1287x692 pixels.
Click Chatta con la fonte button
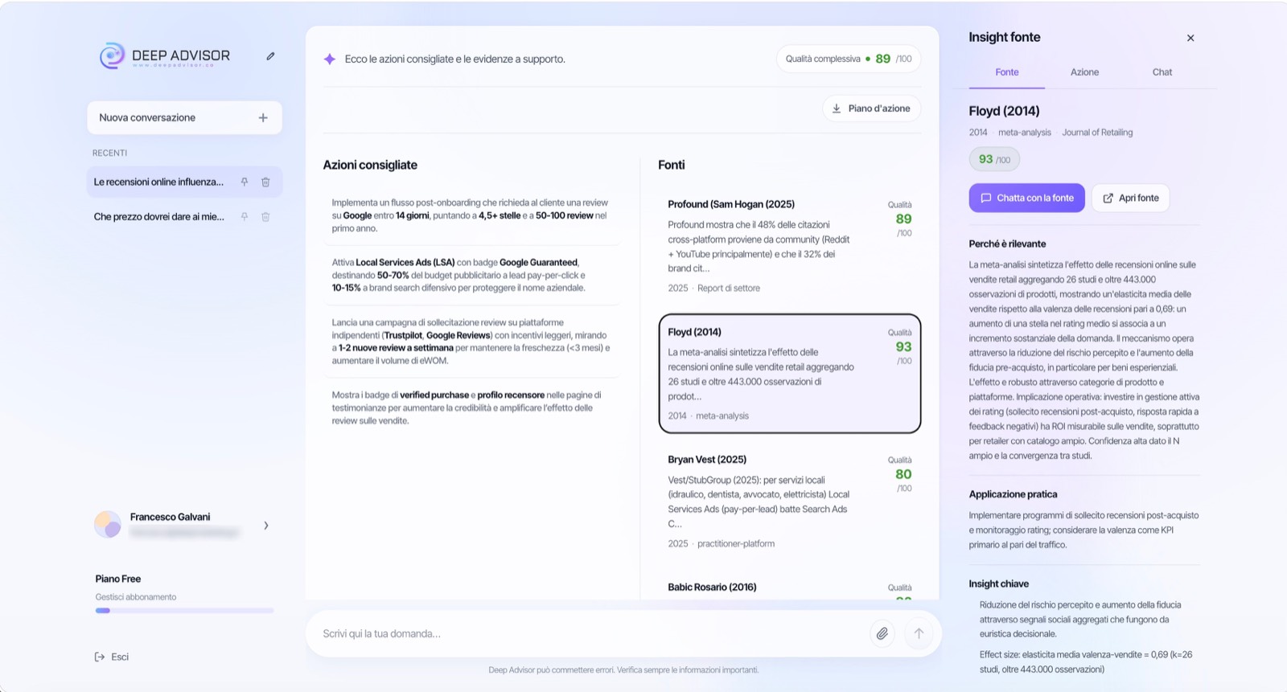[x=1026, y=198]
